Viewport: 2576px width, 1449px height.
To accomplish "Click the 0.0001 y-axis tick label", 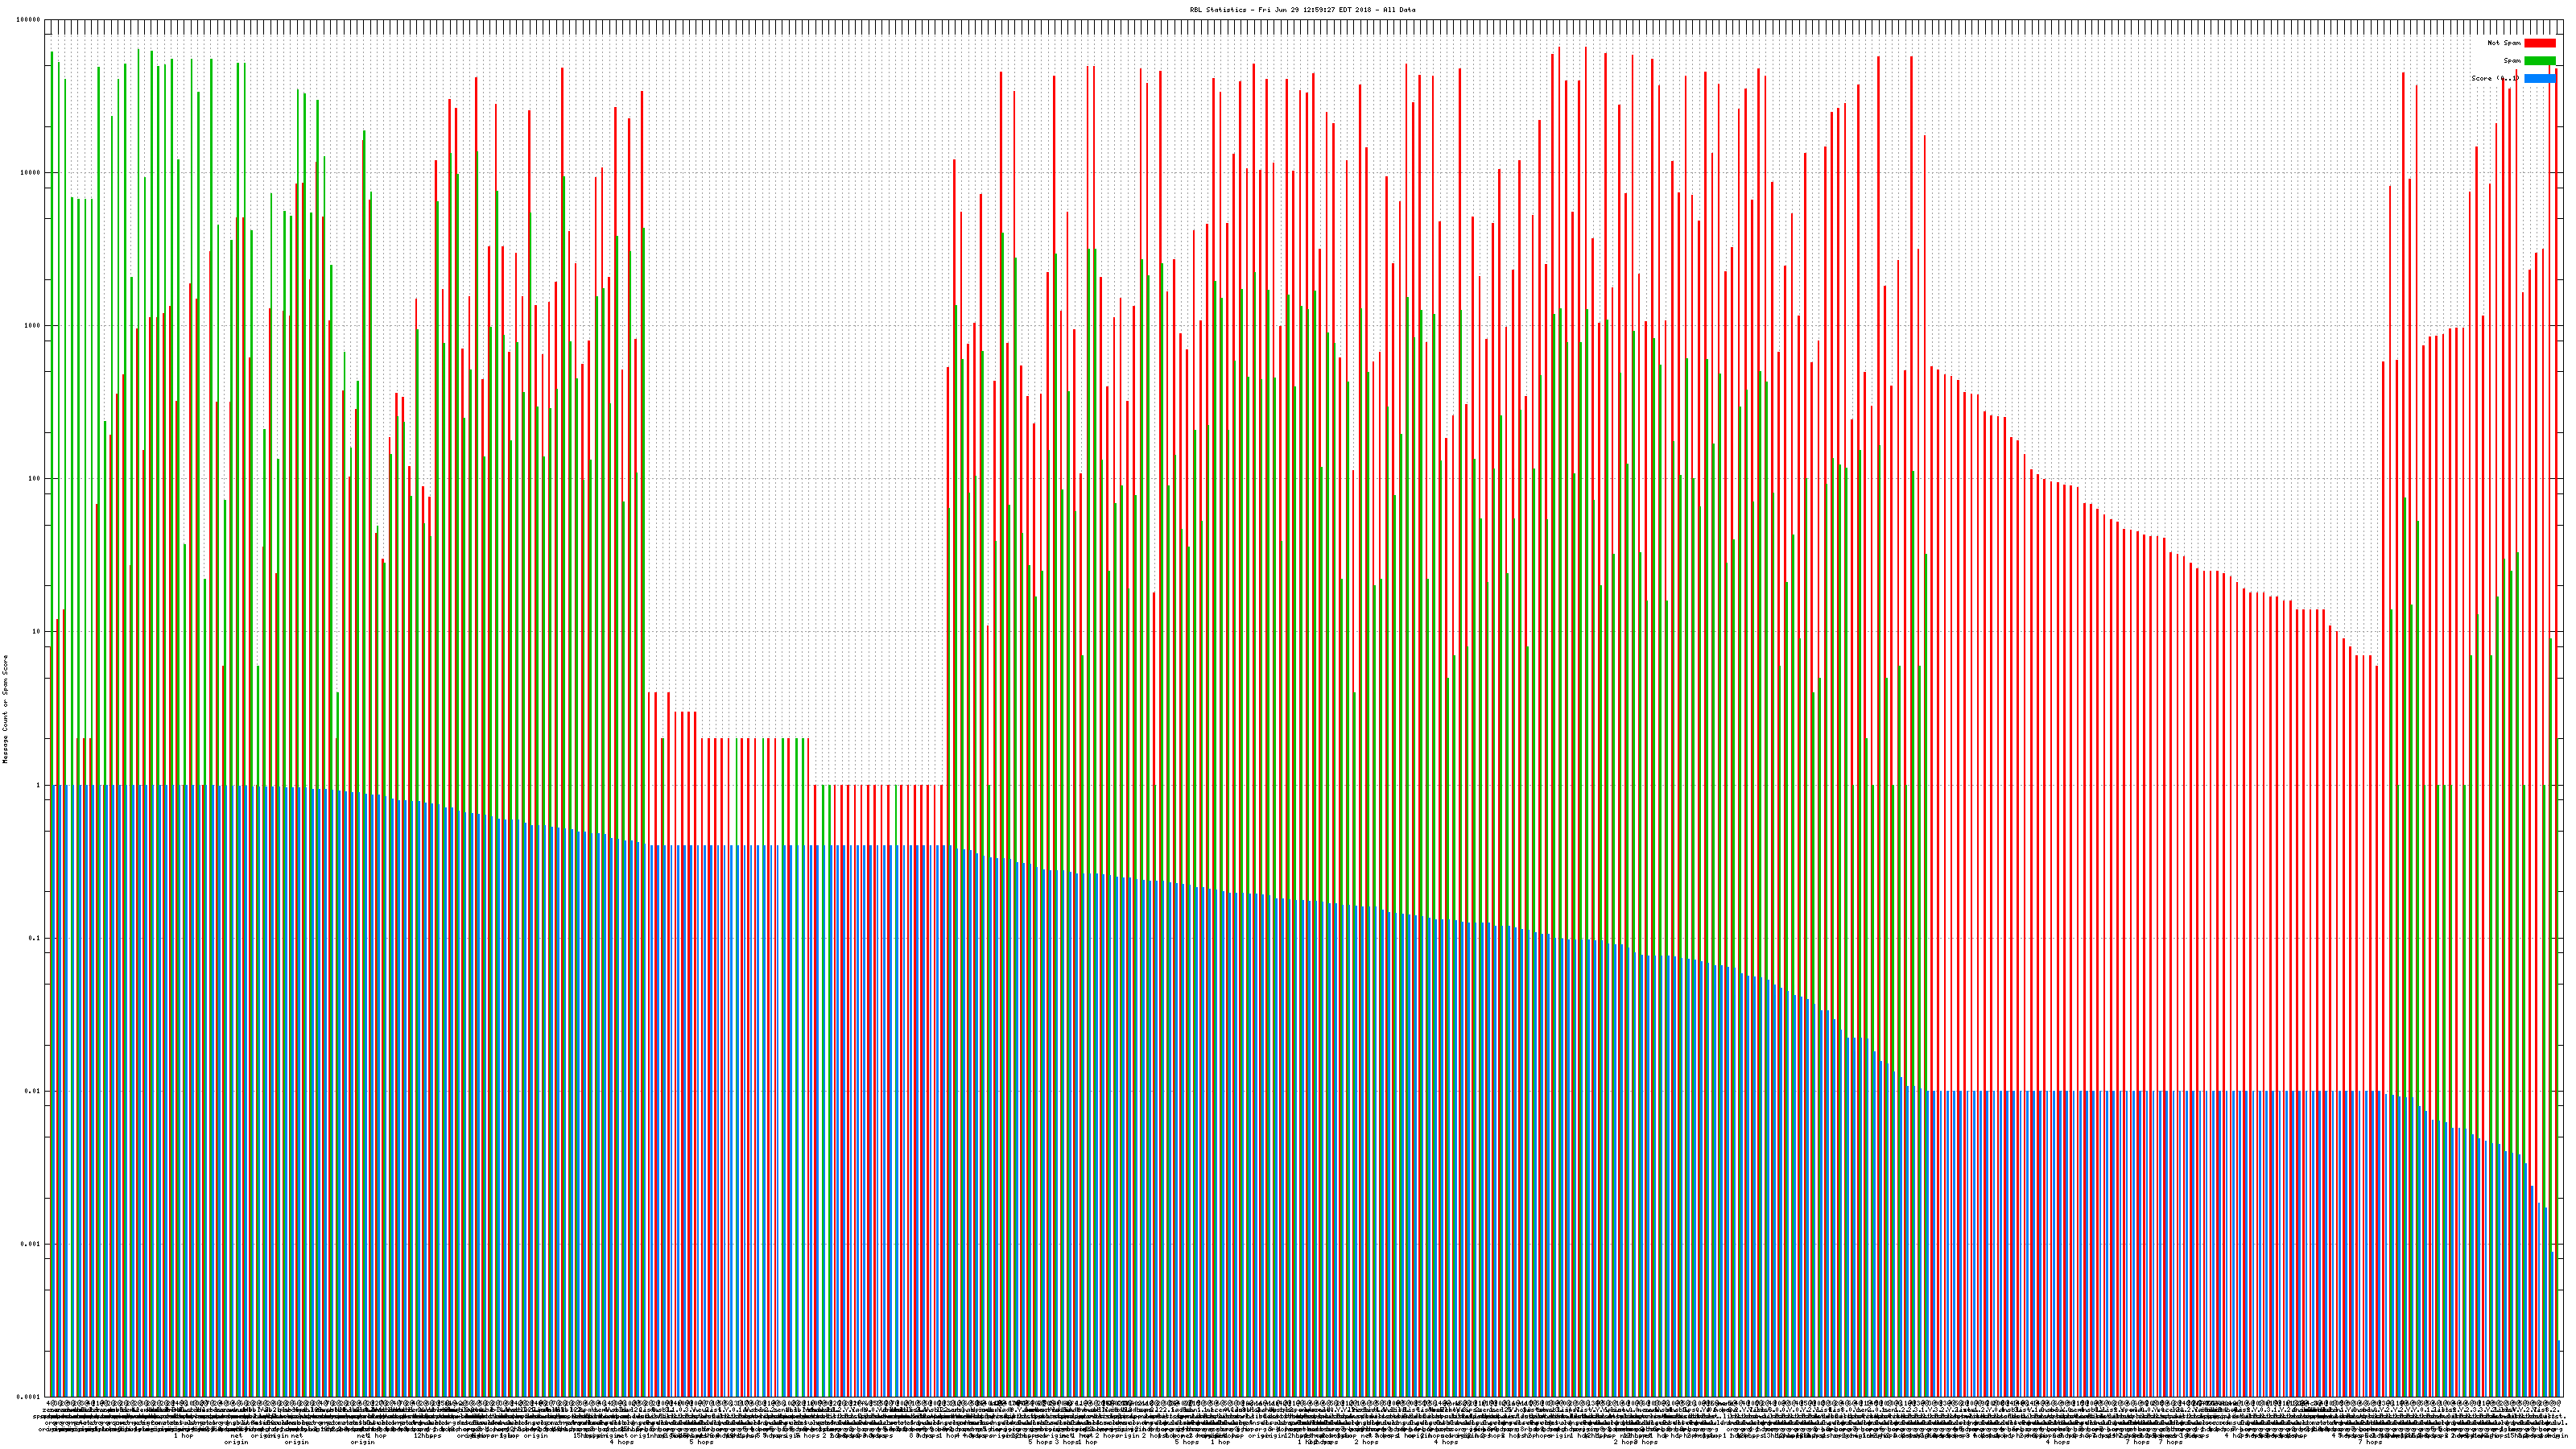I will (30, 1397).
